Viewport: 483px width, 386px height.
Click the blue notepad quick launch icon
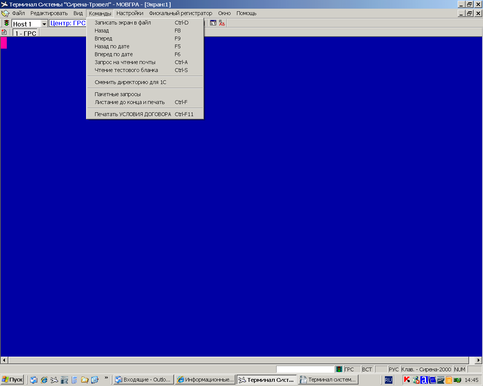pos(74,380)
